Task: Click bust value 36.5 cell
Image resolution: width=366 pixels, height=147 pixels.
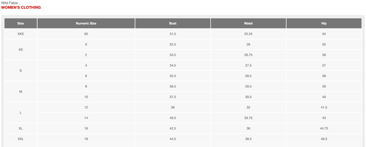Action: [x=173, y=86]
